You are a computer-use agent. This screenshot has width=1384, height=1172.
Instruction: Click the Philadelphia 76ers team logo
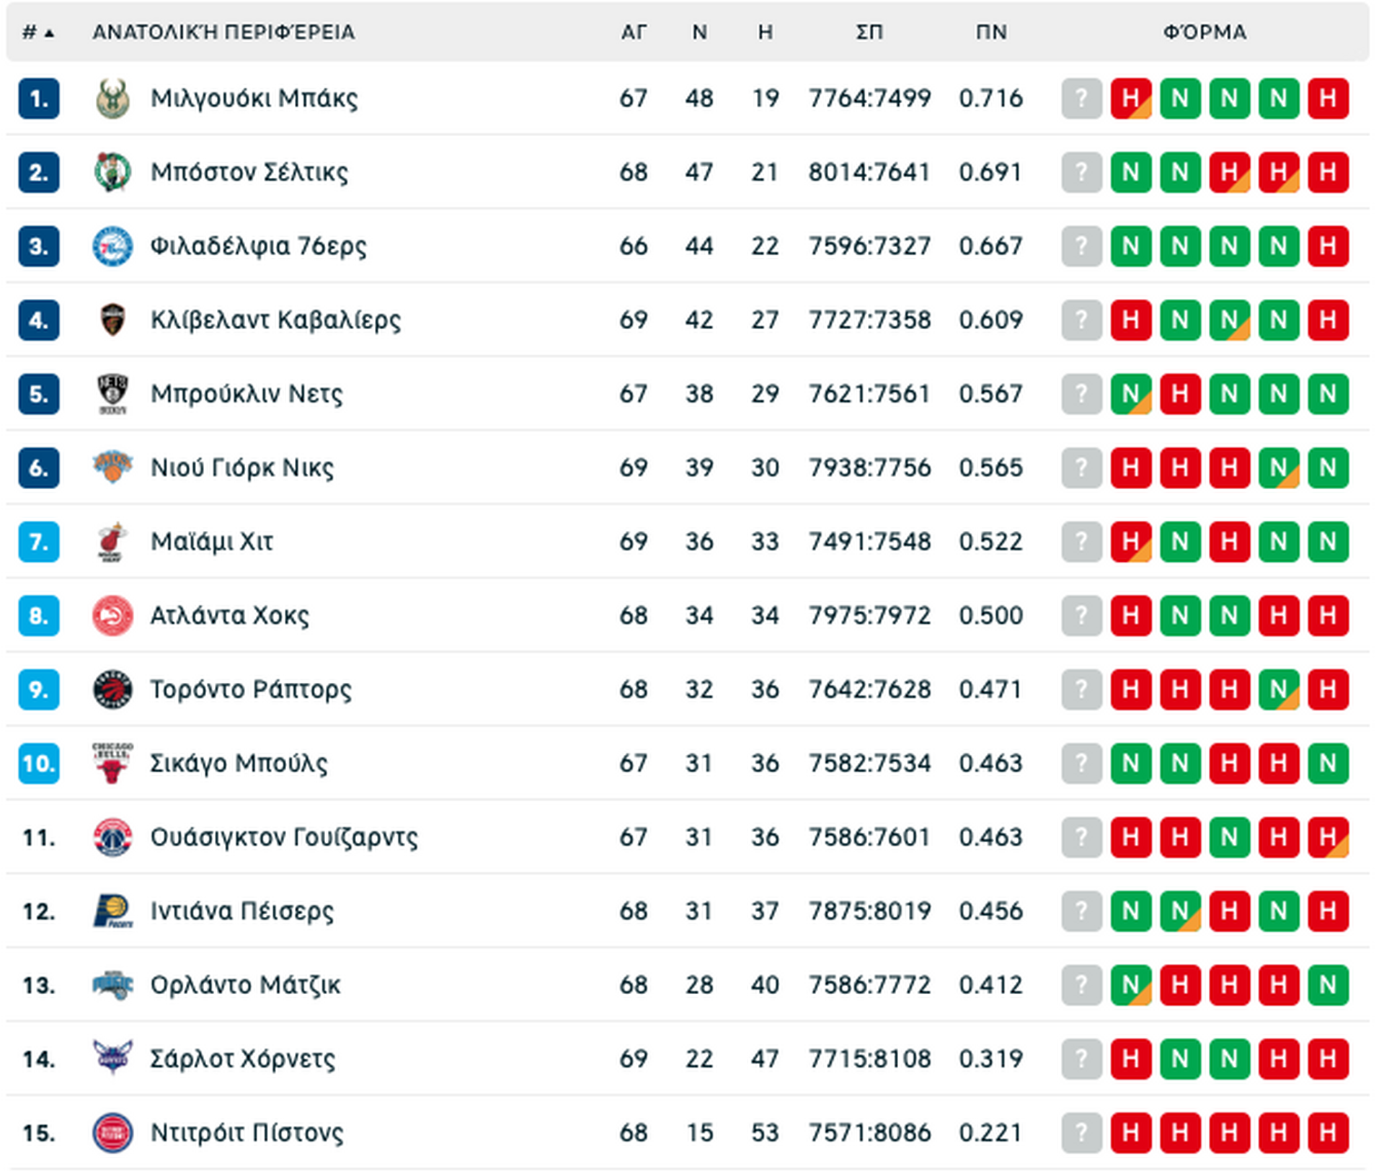coord(112,246)
